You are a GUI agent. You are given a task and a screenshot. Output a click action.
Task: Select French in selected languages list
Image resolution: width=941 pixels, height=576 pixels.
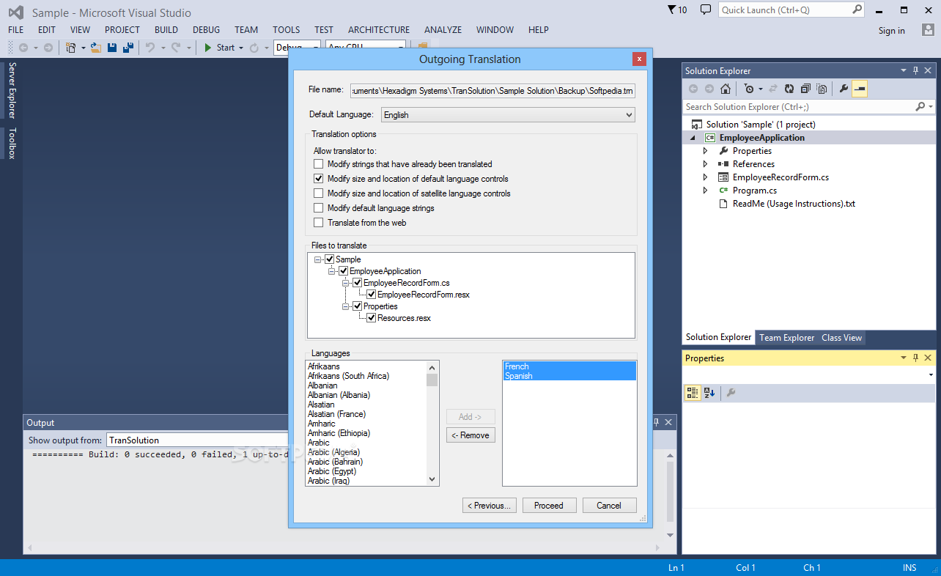(569, 366)
